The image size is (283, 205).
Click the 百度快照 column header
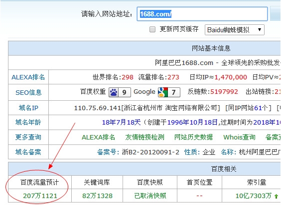150,182
